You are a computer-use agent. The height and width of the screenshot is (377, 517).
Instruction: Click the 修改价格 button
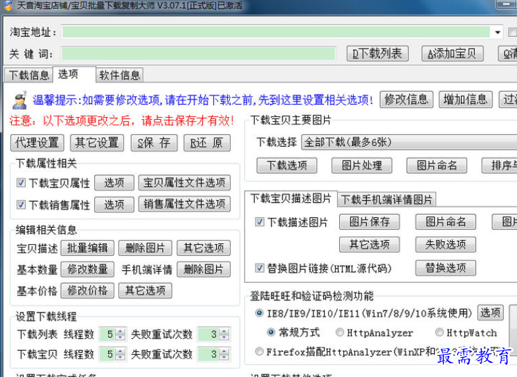88,291
